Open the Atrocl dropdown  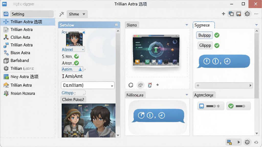coord(73,49)
